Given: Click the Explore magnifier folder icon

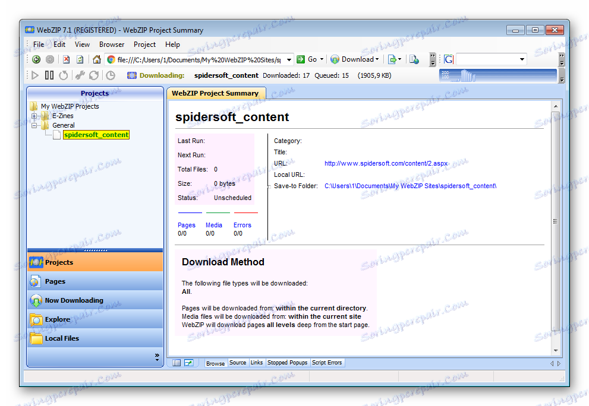Looking at the screenshot, I should 36,320.
